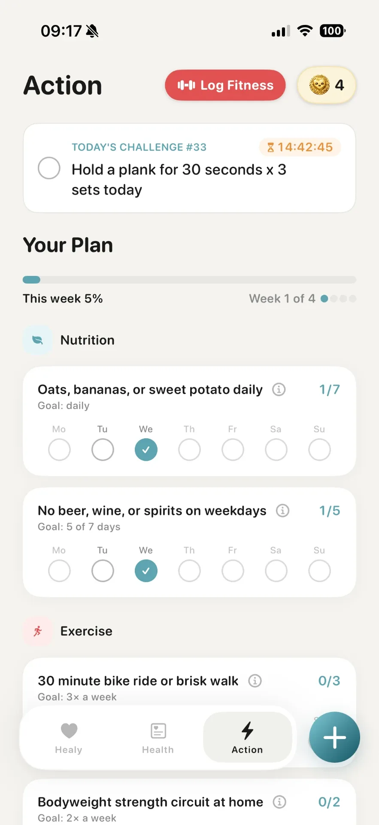The width and height of the screenshot is (379, 825).
Task: Check Thursday for Oats, bananas habit
Action: (189, 450)
